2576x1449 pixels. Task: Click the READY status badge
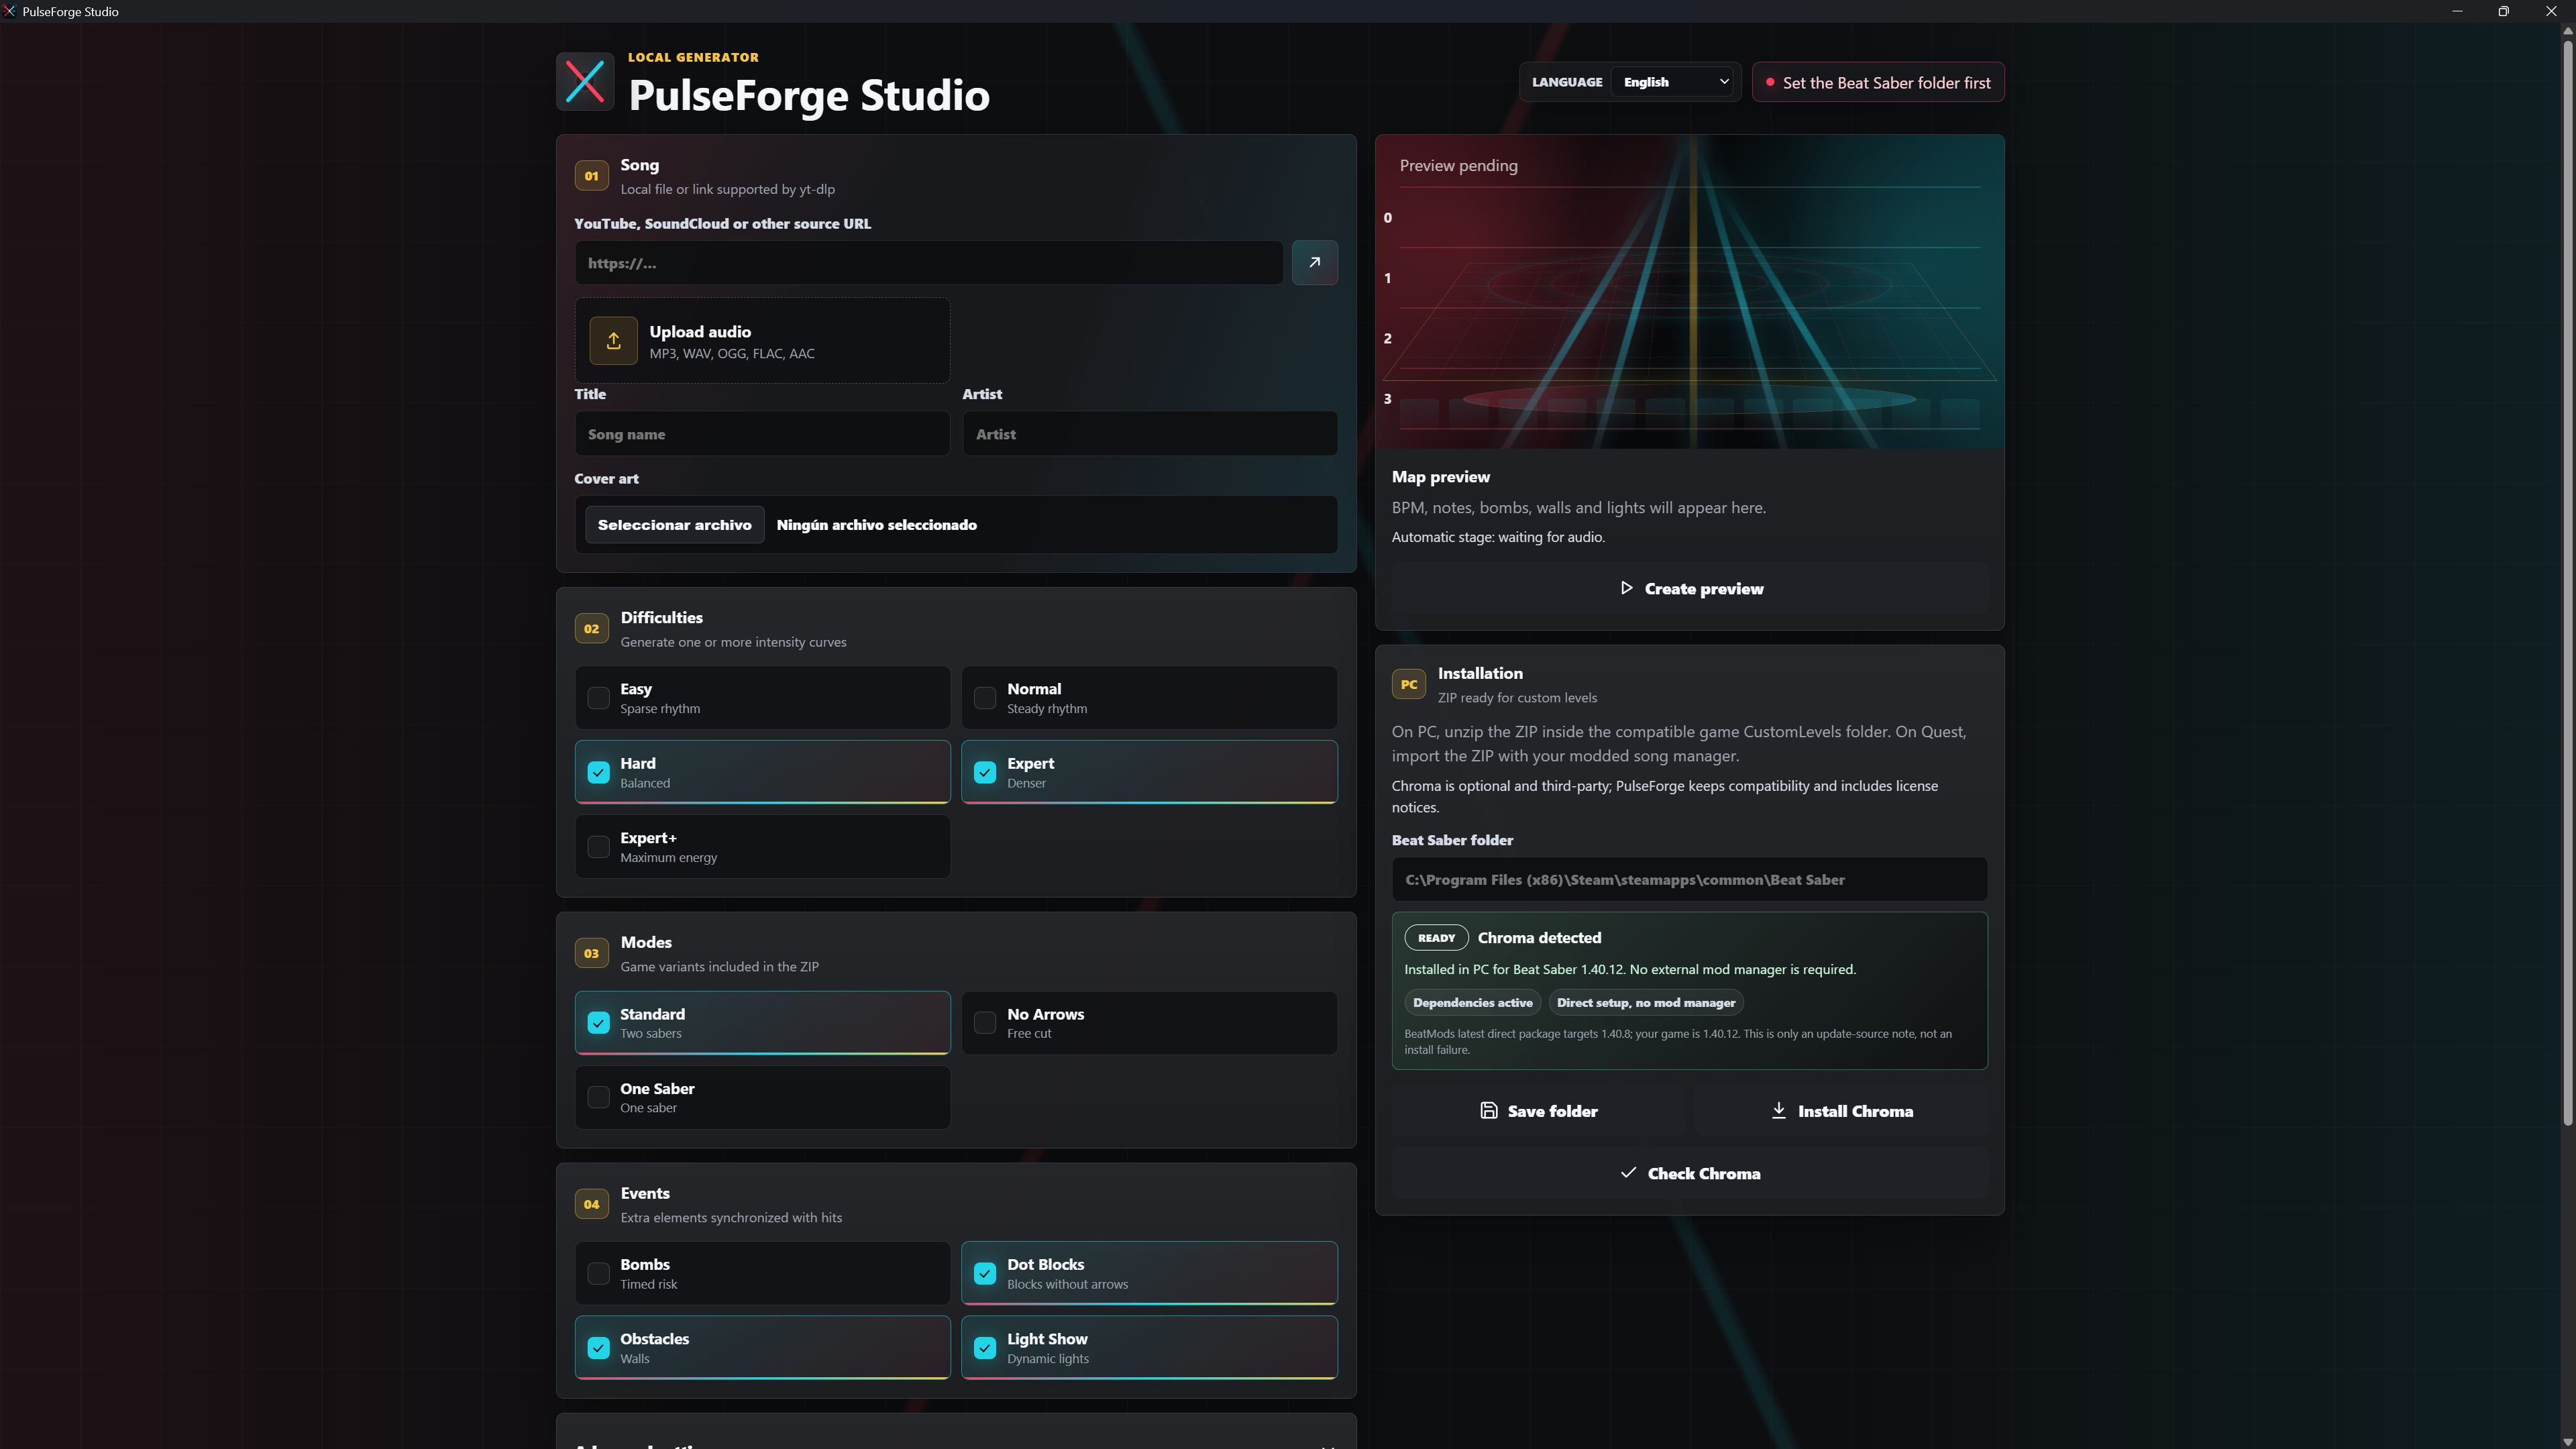[1436, 938]
